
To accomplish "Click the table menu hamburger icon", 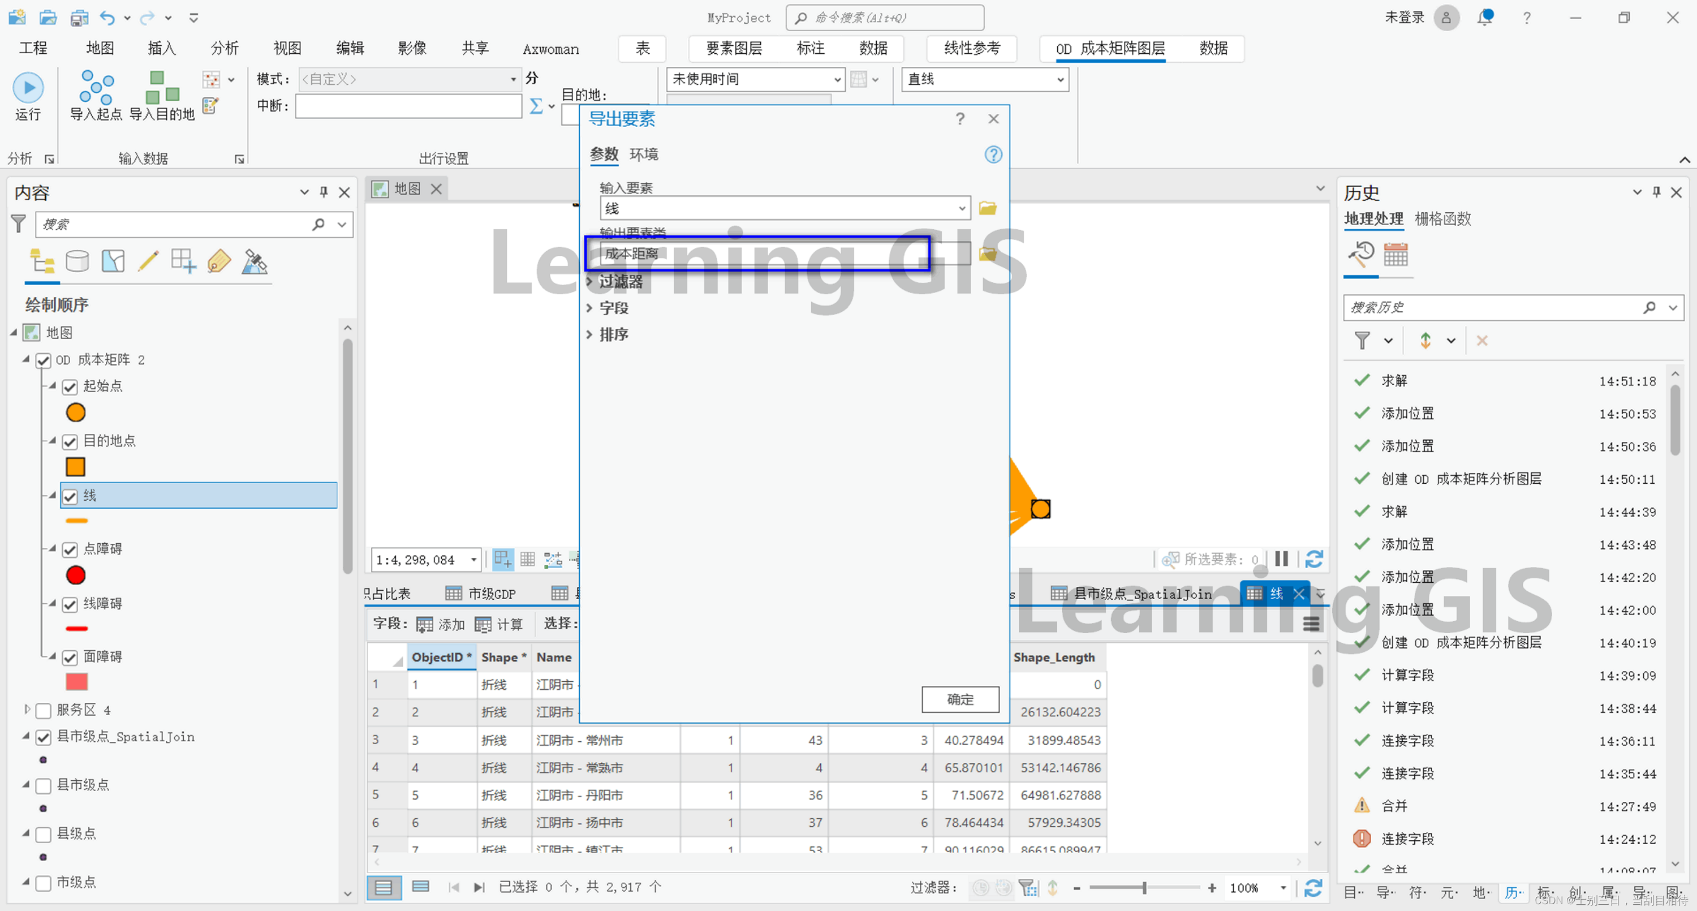I will [x=1312, y=624].
